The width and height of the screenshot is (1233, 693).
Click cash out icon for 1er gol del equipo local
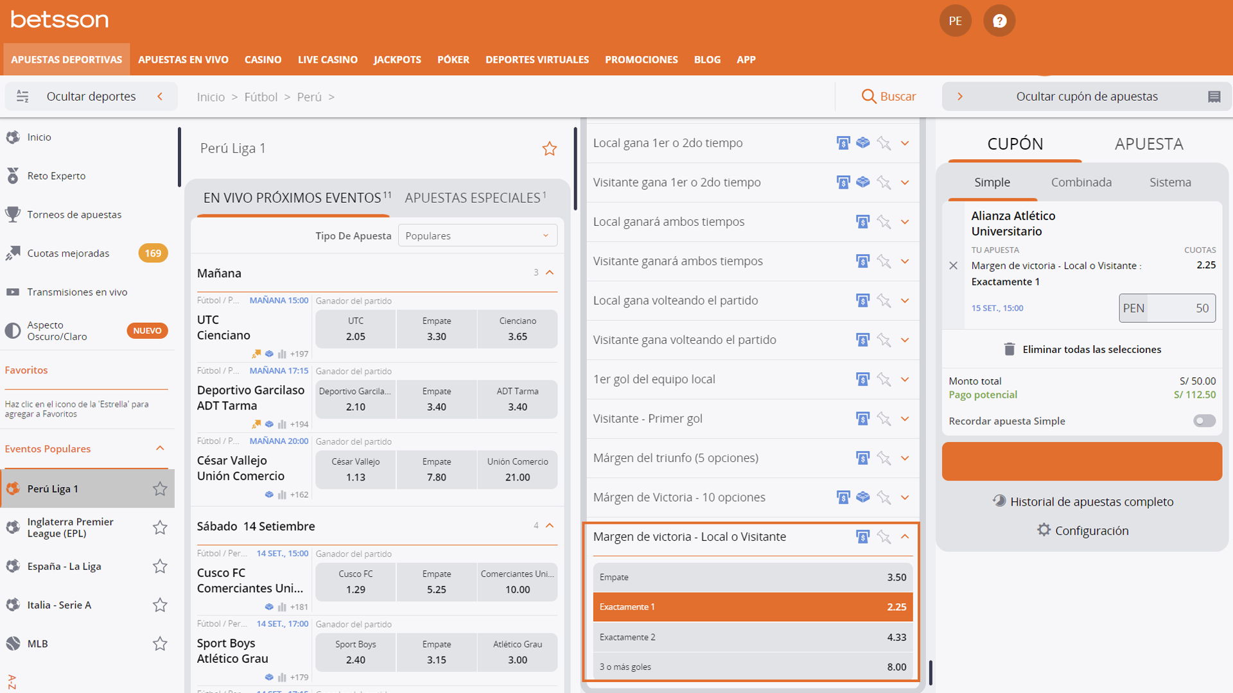[x=862, y=379]
